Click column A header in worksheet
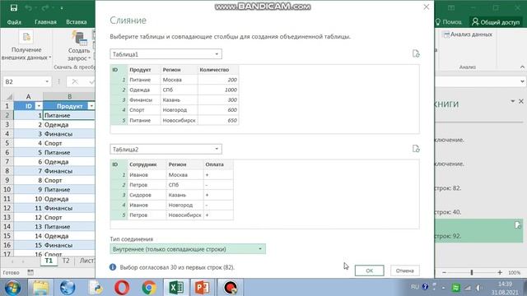Image resolution: width=527 pixels, height=296 pixels. point(28,97)
